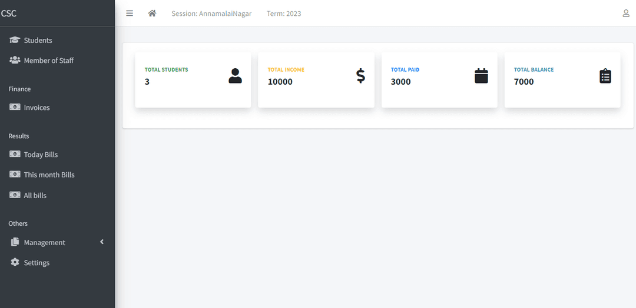Image resolution: width=636 pixels, height=308 pixels.
Task: Open the user profile icon
Action: click(626, 14)
